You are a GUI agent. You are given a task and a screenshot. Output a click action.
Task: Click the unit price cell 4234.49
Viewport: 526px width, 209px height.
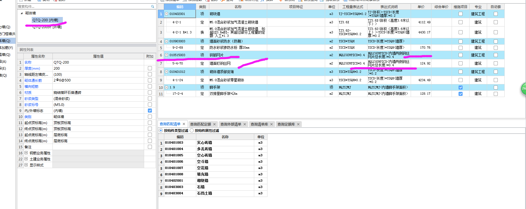tap(421, 80)
